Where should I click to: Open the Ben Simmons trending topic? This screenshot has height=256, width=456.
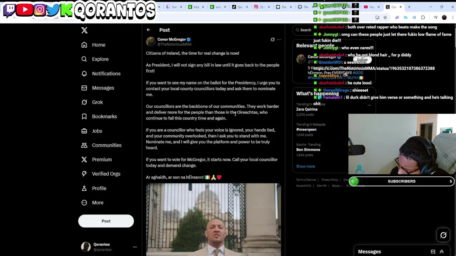coord(308,150)
